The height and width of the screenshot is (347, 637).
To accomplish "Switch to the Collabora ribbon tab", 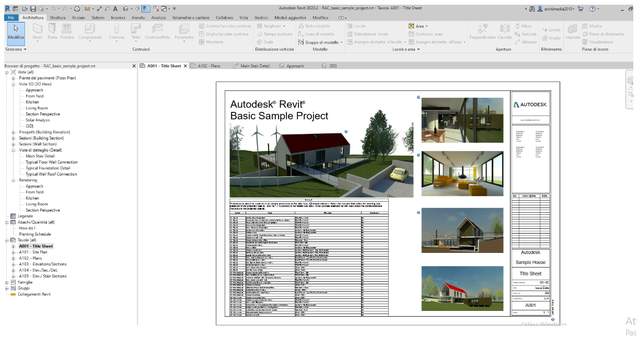I will pos(224,18).
